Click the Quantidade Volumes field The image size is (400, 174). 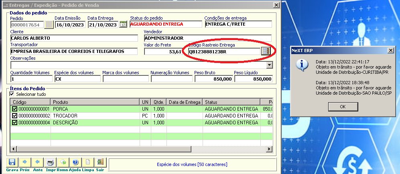point(31,79)
